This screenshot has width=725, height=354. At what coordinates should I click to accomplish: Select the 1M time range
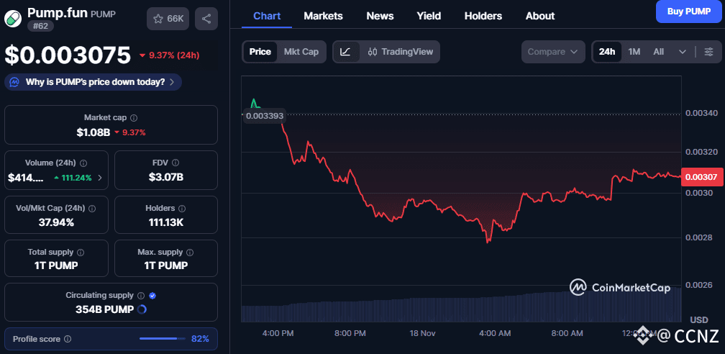pos(634,52)
